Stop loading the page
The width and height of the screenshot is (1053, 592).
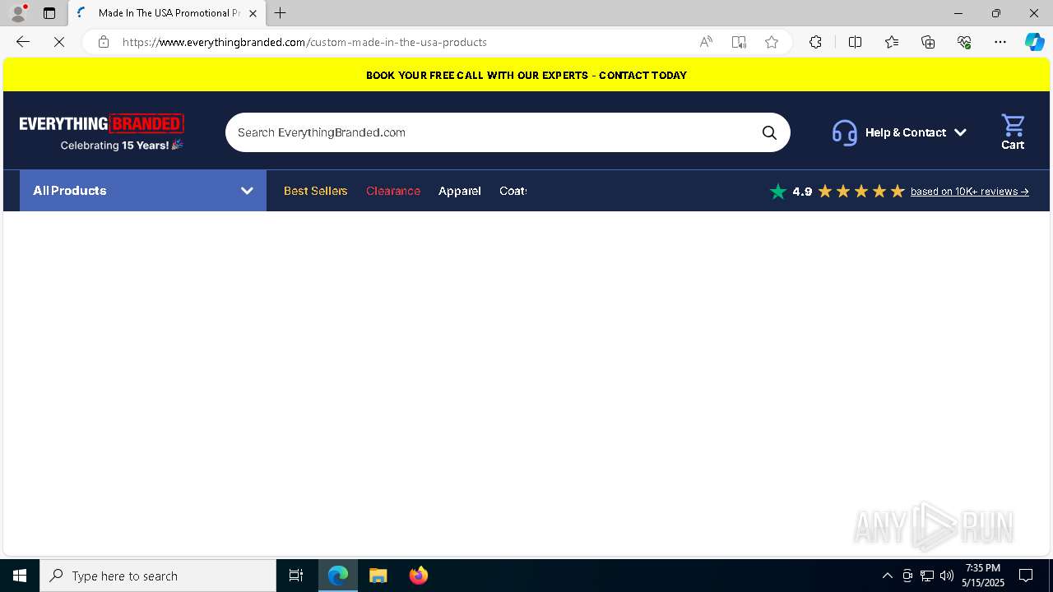tap(59, 42)
